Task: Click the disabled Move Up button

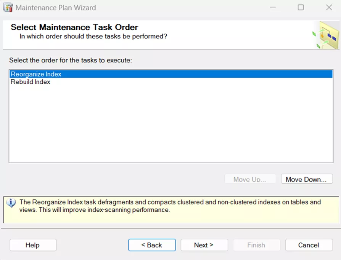Action: [x=250, y=179]
